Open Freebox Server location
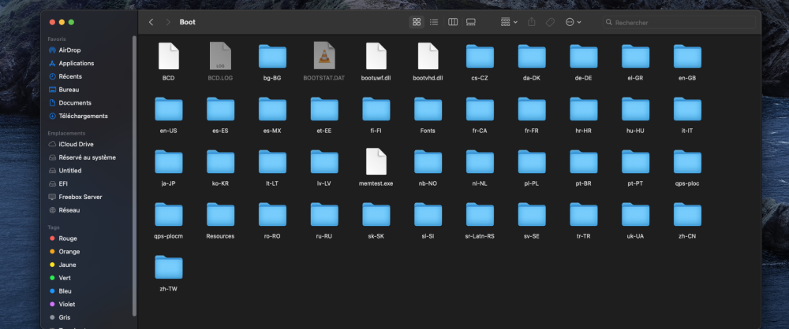 80,197
